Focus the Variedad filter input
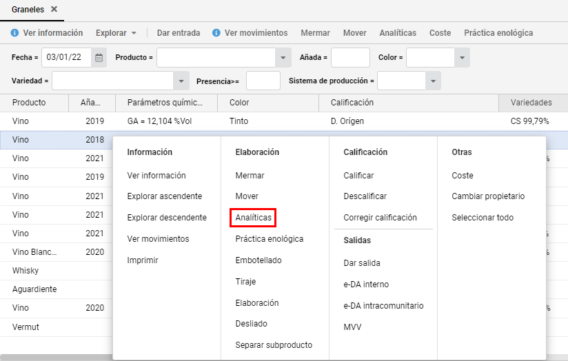 coord(112,81)
